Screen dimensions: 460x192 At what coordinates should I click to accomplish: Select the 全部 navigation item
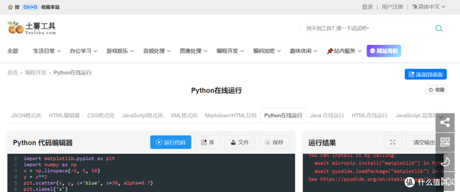pyautogui.click(x=13, y=51)
